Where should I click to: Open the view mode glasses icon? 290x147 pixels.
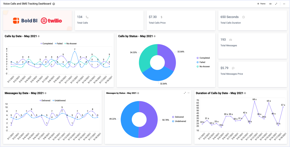coord(271,4)
